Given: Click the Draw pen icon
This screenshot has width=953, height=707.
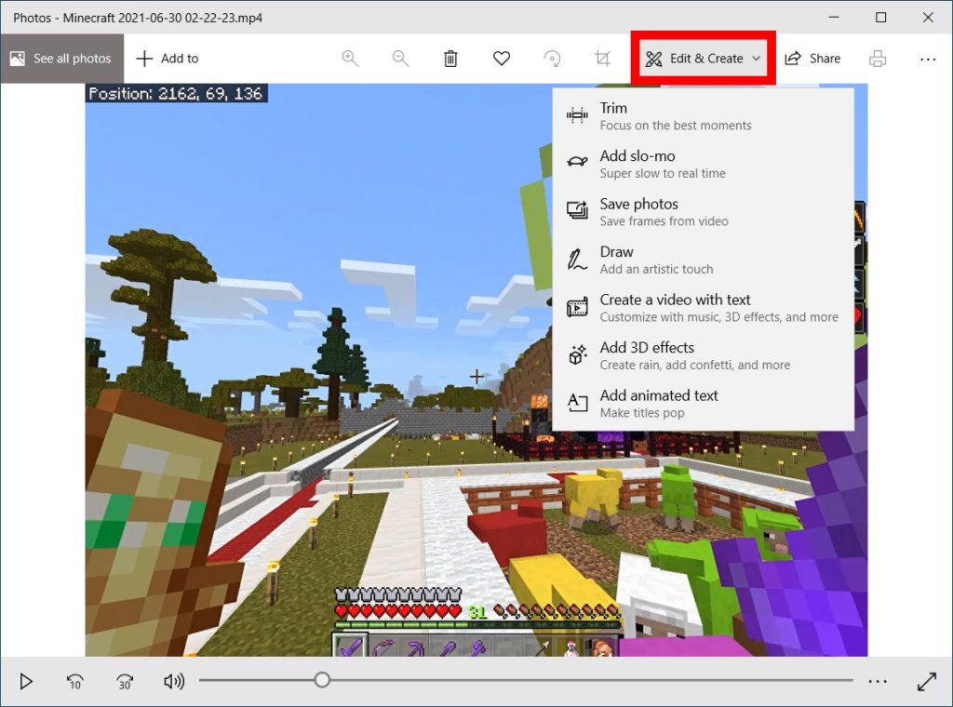Looking at the screenshot, I should (577, 259).
